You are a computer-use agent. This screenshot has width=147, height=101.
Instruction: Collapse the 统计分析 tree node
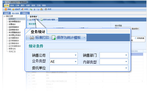pos(4,16)
